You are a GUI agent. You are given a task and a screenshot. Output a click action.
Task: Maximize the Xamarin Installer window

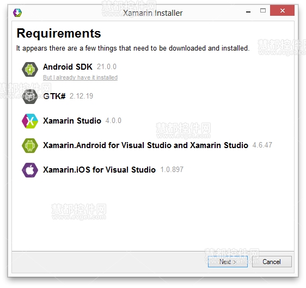[263, 10]
